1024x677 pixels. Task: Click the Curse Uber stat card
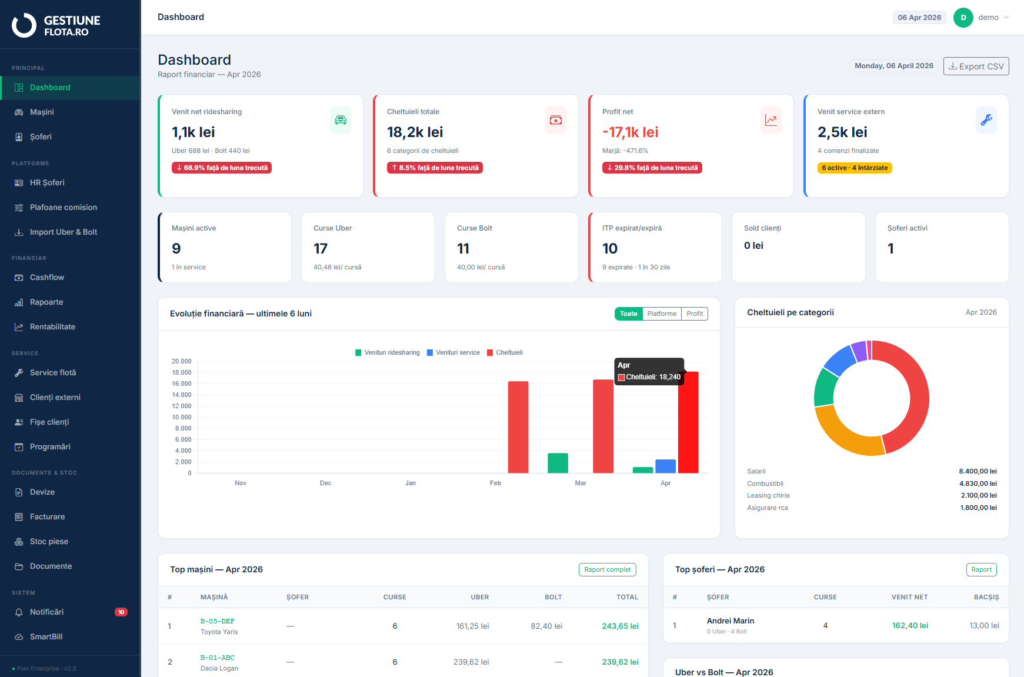pyautogui.click(x=368, y=248)
